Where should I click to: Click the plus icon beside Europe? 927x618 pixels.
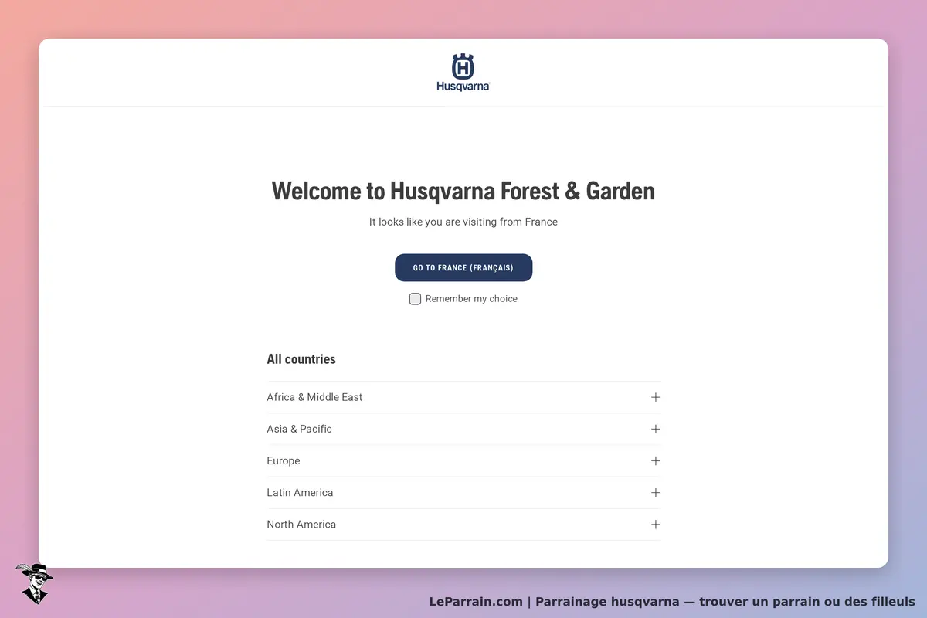point(656,460)
